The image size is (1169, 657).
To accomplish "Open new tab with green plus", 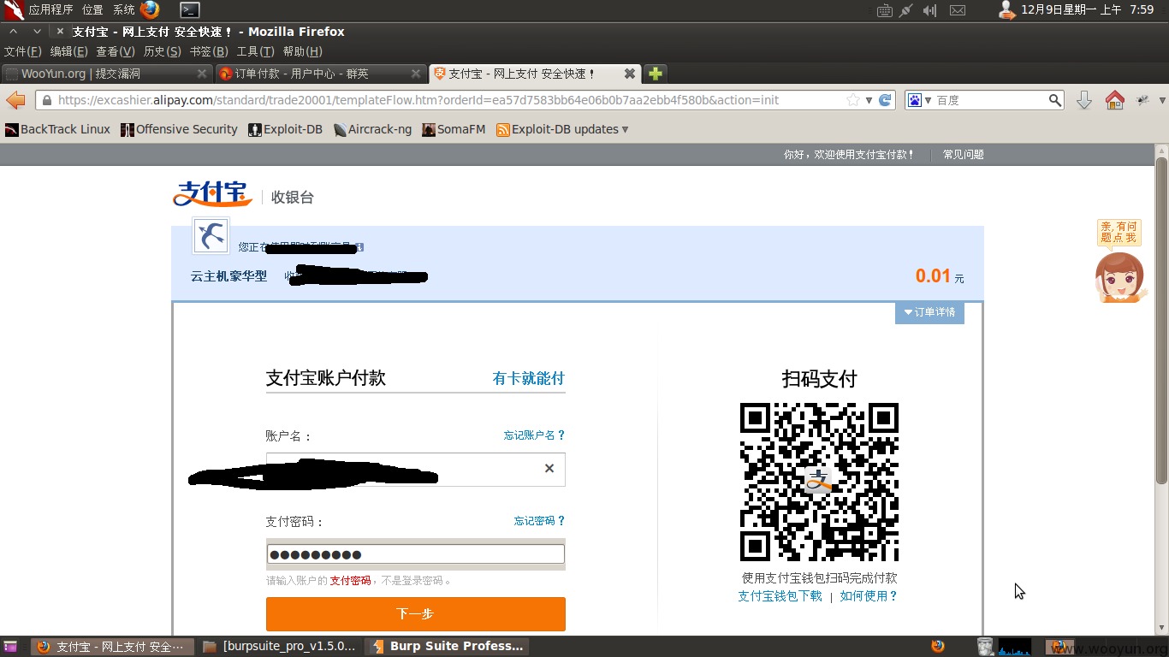I will tap(655, 74).
